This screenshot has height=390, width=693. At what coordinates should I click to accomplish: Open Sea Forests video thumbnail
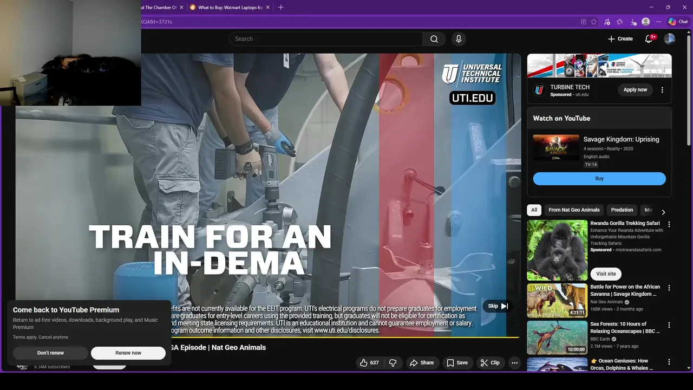[x=557, y=337]
